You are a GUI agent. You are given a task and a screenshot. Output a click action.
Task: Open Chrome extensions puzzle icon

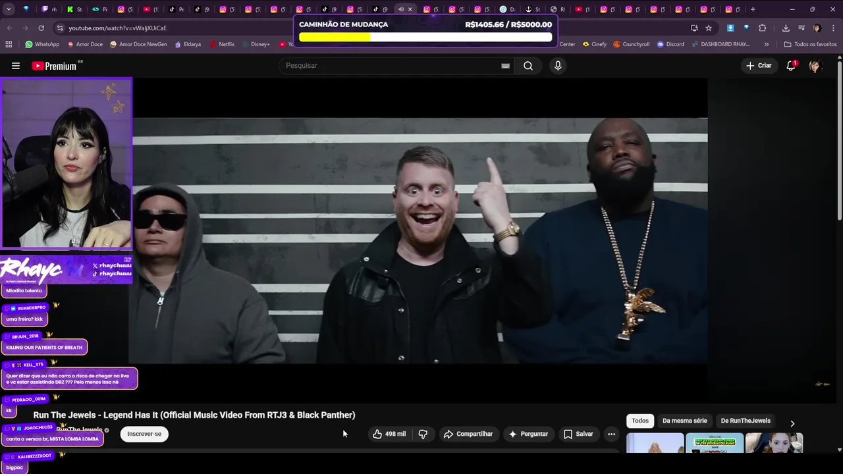[762, 28]
